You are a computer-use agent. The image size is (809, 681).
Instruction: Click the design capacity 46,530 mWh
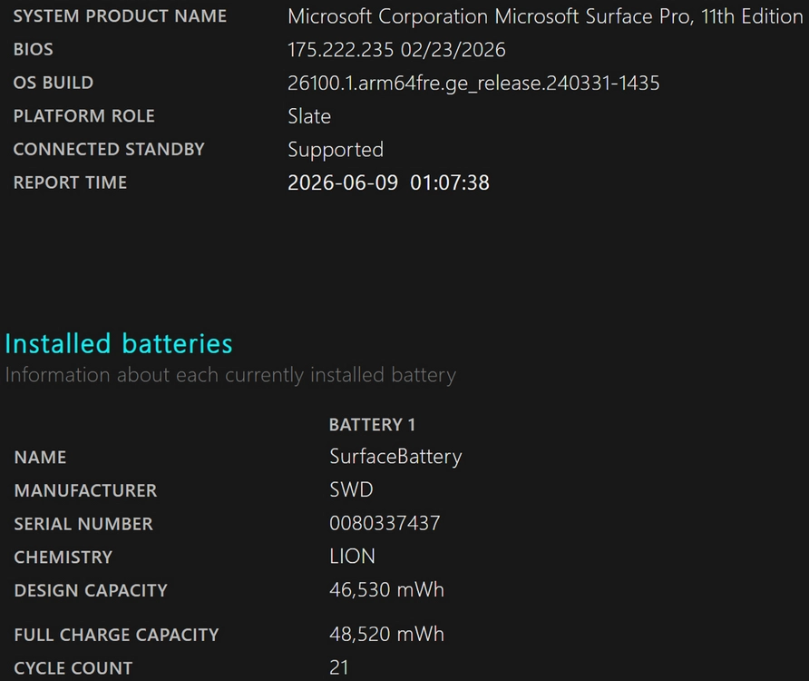click(386, 589)
